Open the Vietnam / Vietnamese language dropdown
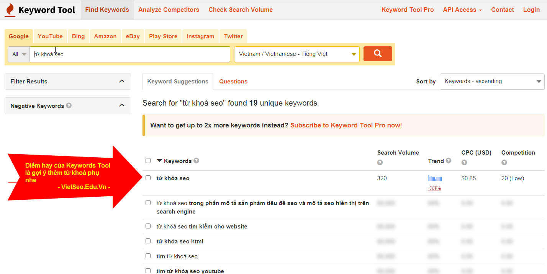Viewport: 547px width, 274px height. click(x=297, y=54)
